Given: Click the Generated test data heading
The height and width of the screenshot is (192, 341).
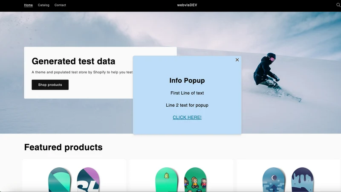Looking at the screenshot, I should click(73, 61).
